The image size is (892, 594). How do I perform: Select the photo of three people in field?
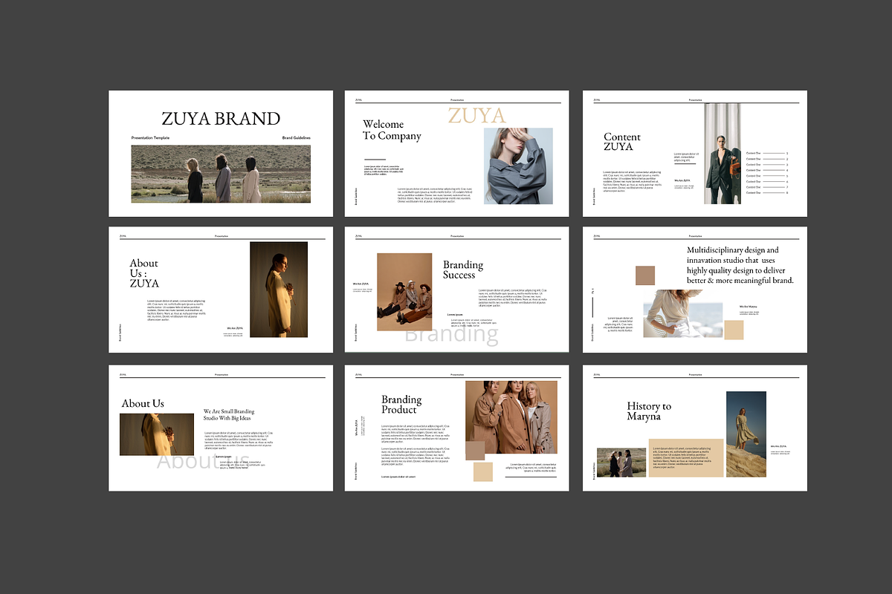[x=221, y=174]
